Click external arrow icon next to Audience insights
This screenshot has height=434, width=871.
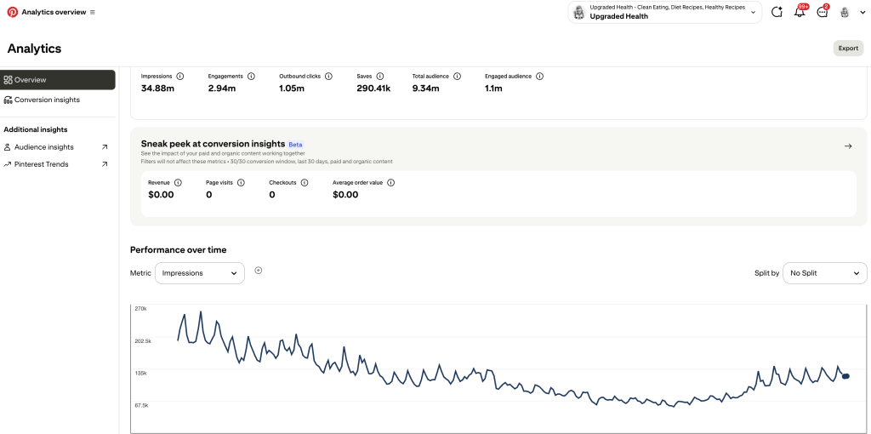105,147
